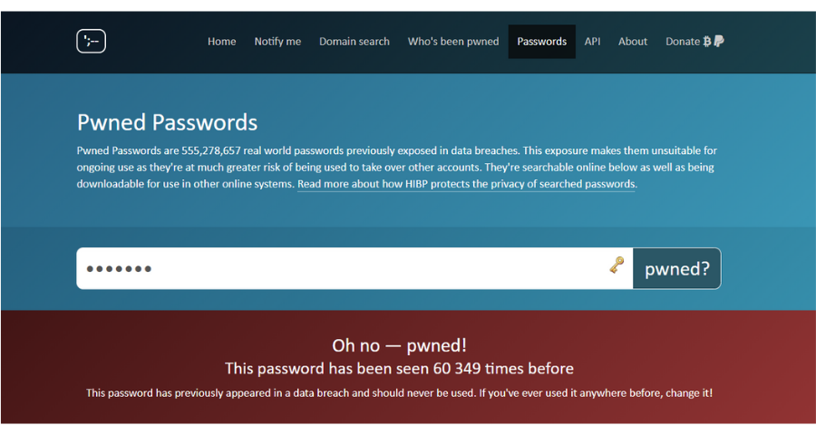Click the HIBP ';-- logo icon
The image size is (816, 435).
(x=91, y=41)
